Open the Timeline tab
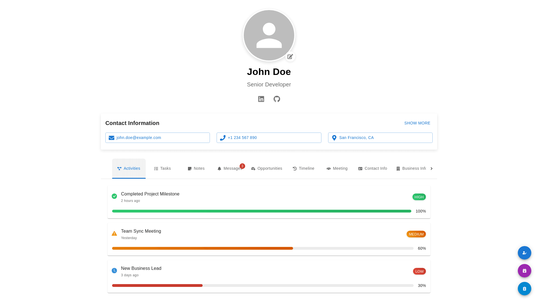538x302 pixels. (x=303, y=168)
